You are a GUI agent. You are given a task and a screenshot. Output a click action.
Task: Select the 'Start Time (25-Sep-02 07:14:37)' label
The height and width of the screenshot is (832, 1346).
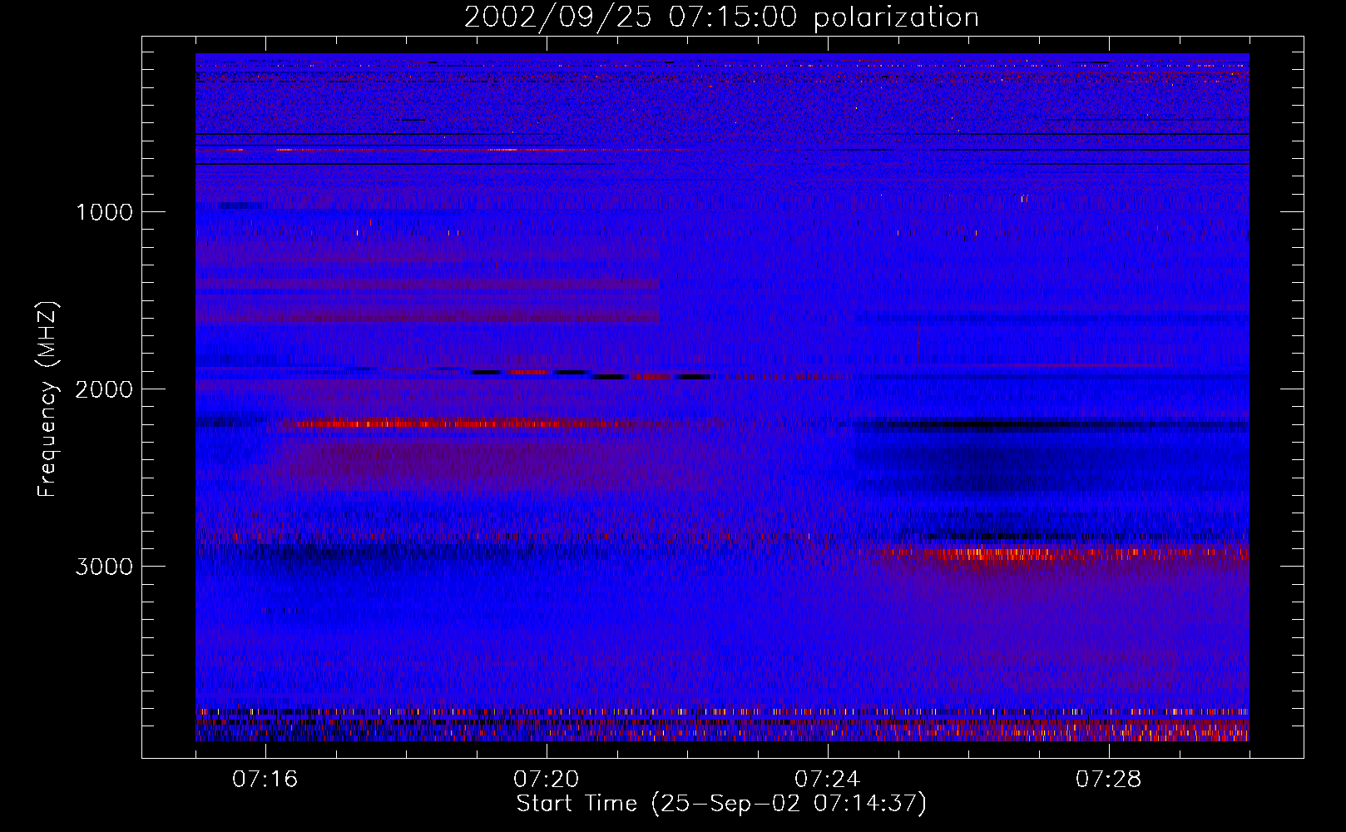[x=721, y=804]
